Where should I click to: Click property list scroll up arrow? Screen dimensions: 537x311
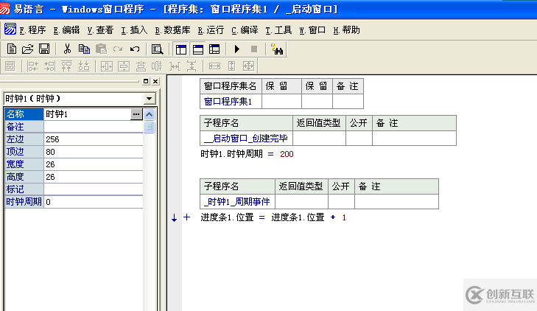click(x=150, y=114)
